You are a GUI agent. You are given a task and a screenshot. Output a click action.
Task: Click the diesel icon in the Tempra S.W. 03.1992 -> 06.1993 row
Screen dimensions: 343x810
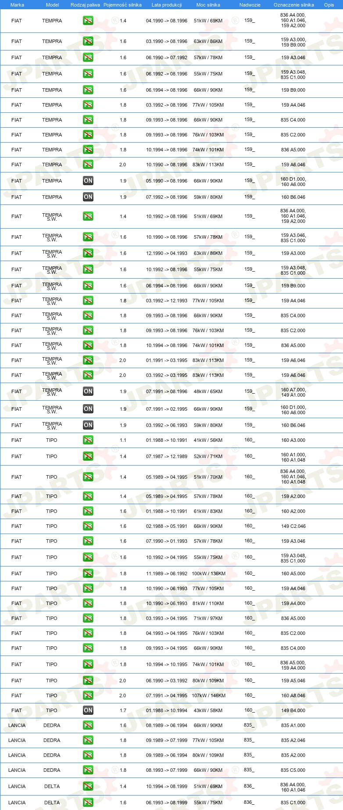(x=88, y=425)
